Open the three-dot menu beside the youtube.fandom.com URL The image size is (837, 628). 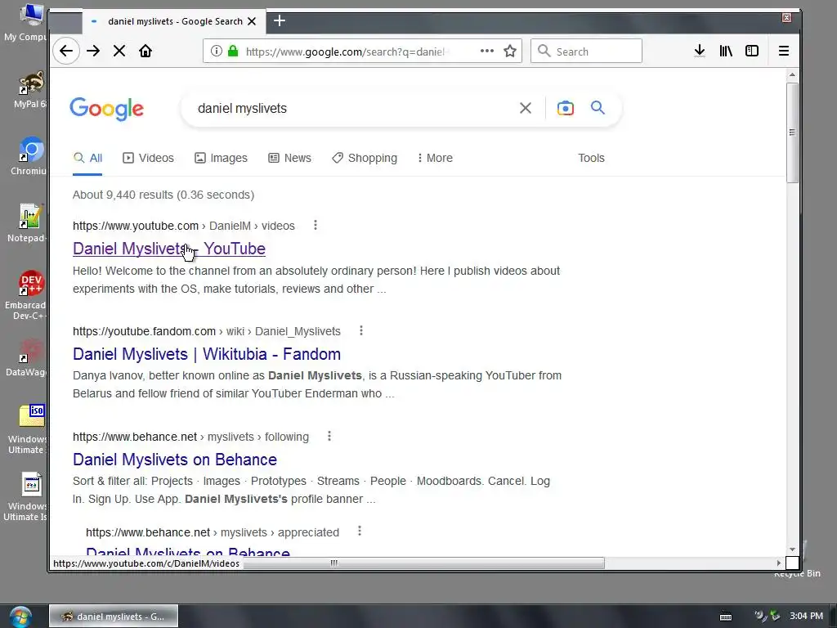click(361, 330)
